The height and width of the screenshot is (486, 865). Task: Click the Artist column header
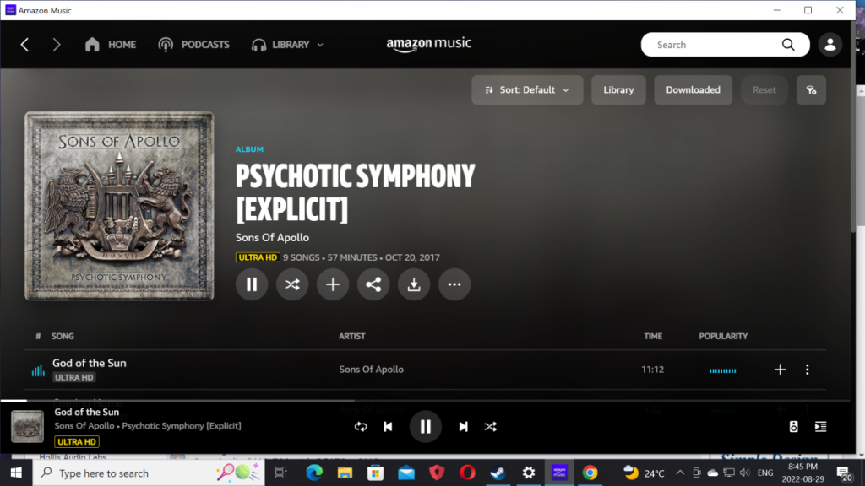352,336
